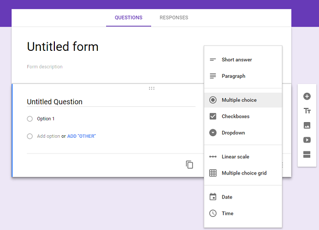
Task: Choose the Dropdown question type
Action: pos(243,133)
